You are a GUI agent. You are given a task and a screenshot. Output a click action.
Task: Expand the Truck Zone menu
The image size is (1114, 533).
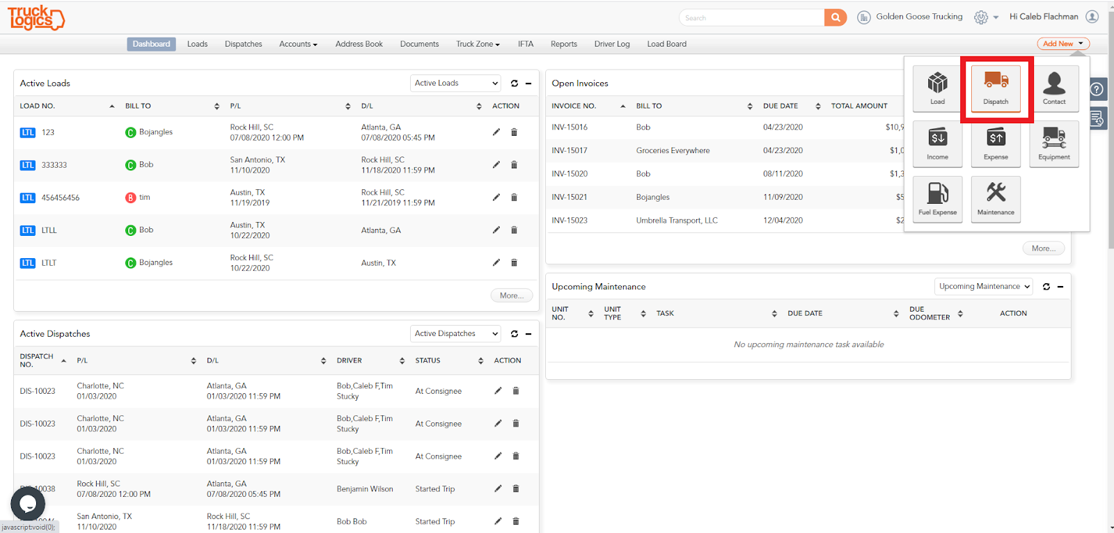click(x=478, y=44)
